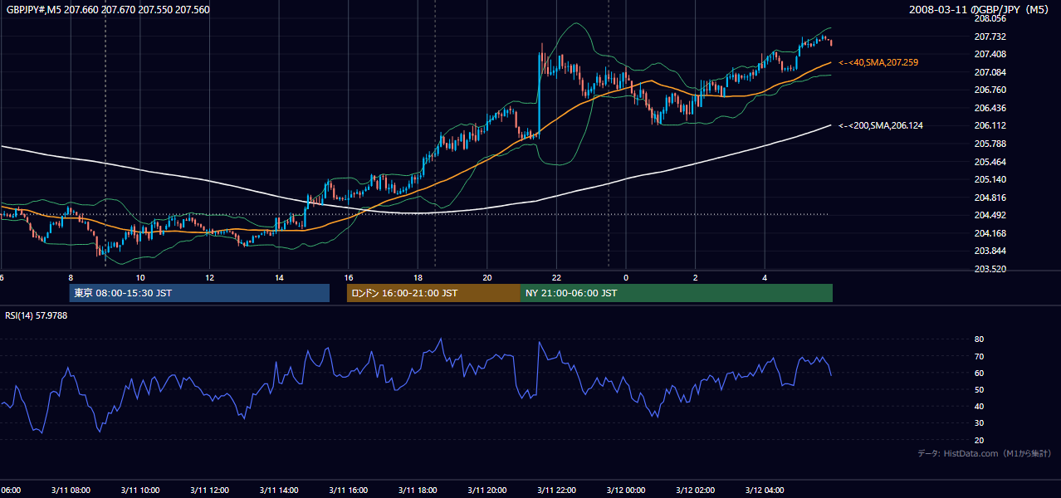Screen dimensions: 1061x498
Task: Click the RSI 50 level label
Action: [x=979, y=389]
